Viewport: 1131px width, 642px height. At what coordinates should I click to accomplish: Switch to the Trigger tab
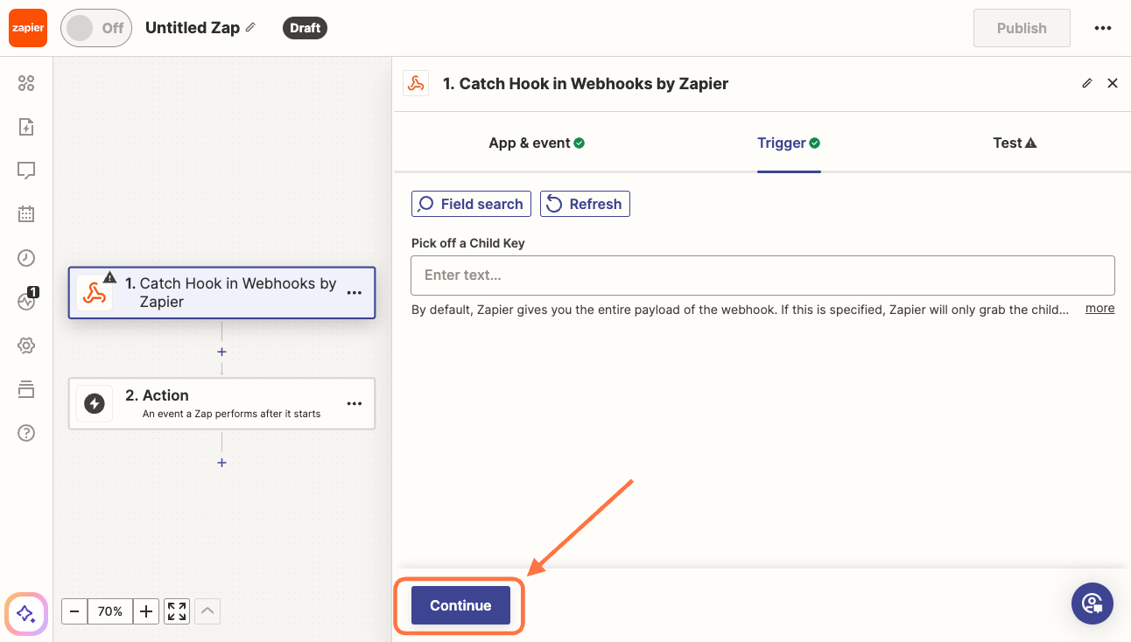pyautogui.click(x=789, y=143)
